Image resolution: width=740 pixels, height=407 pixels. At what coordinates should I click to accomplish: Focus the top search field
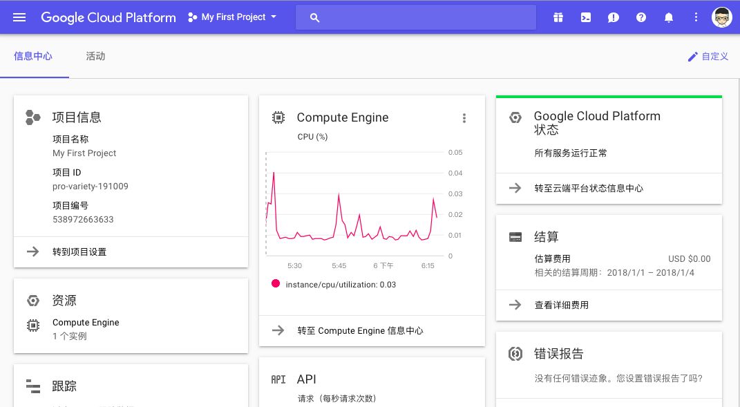(x=416, y=17)
